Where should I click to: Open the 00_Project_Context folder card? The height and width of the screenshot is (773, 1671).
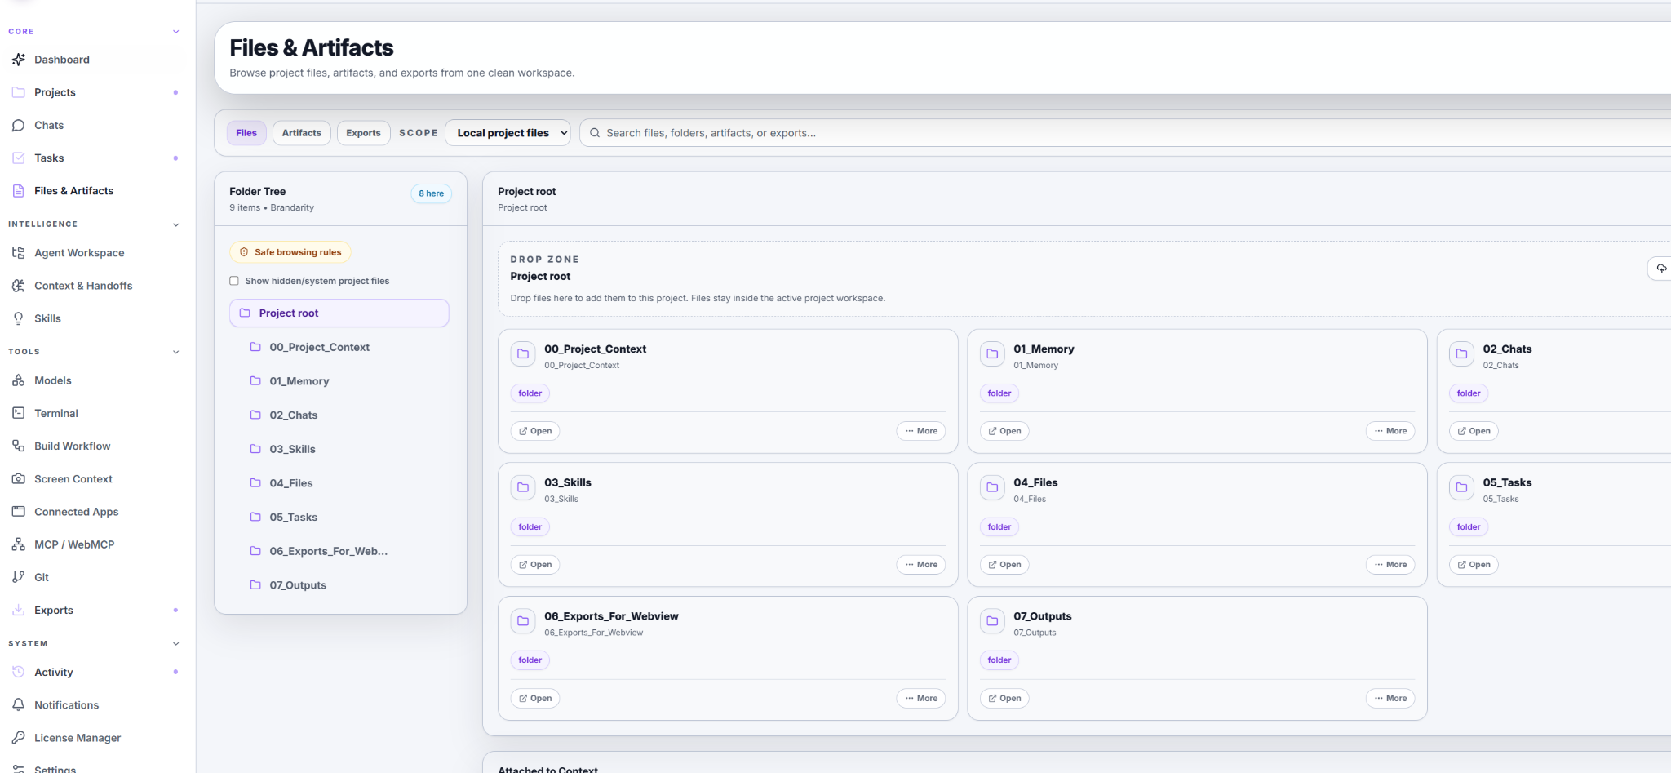click(535, 431)
